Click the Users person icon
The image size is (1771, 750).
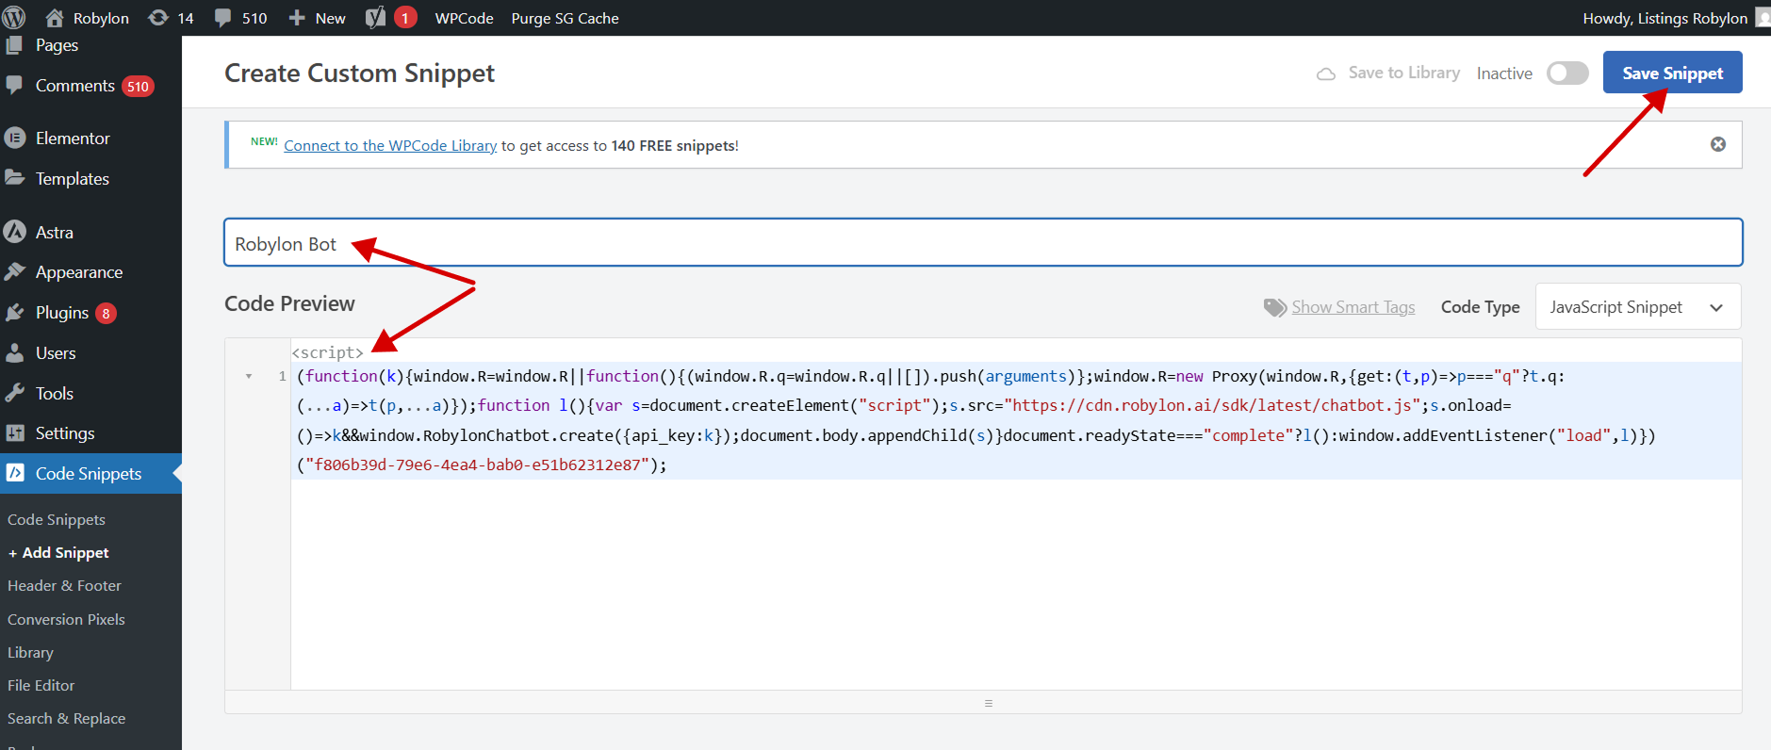coord(14,353)
